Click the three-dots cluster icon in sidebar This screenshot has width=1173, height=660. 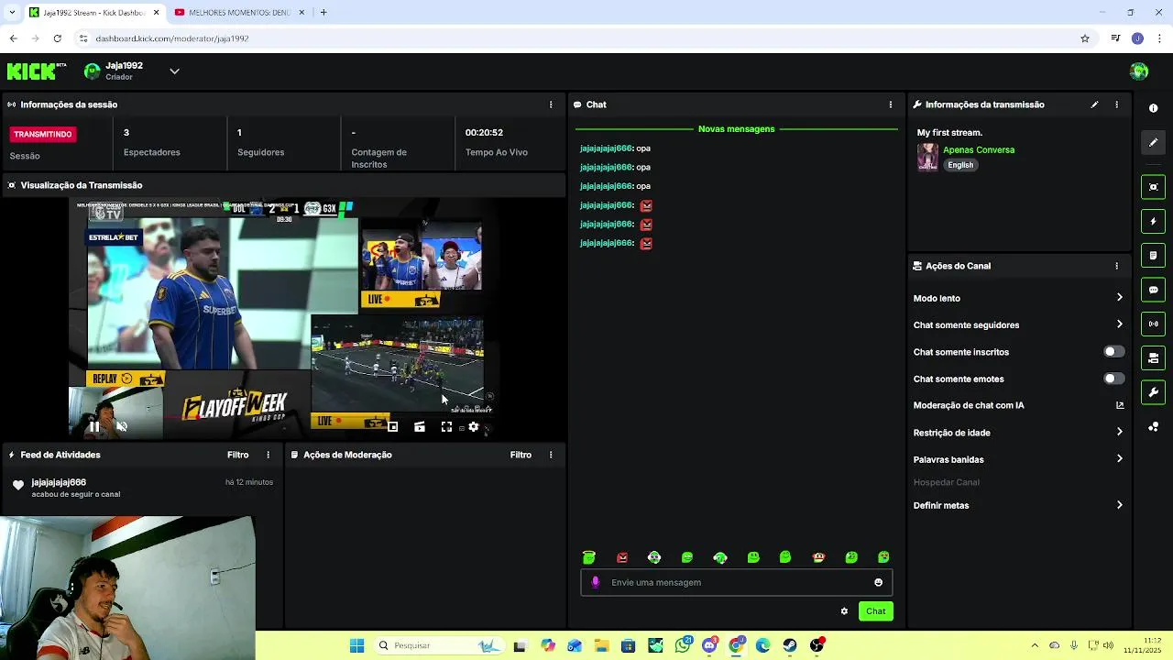(x=1154, y=427)
